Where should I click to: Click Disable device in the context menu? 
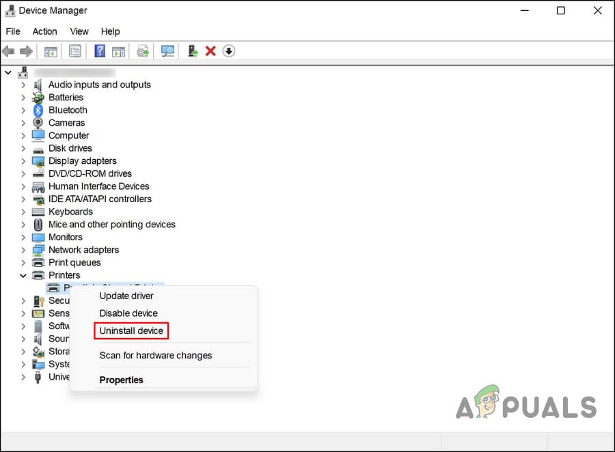(128, 313)
